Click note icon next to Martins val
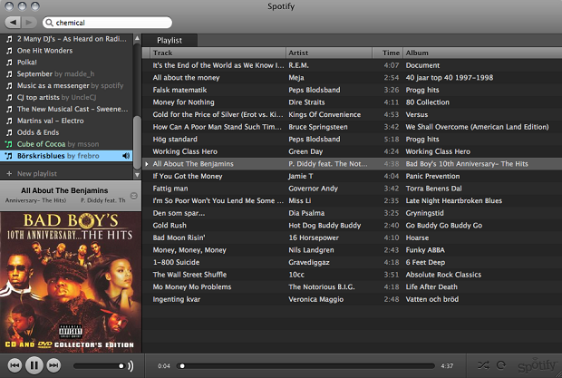Screen dimensions: 562x378 (9, 121)
